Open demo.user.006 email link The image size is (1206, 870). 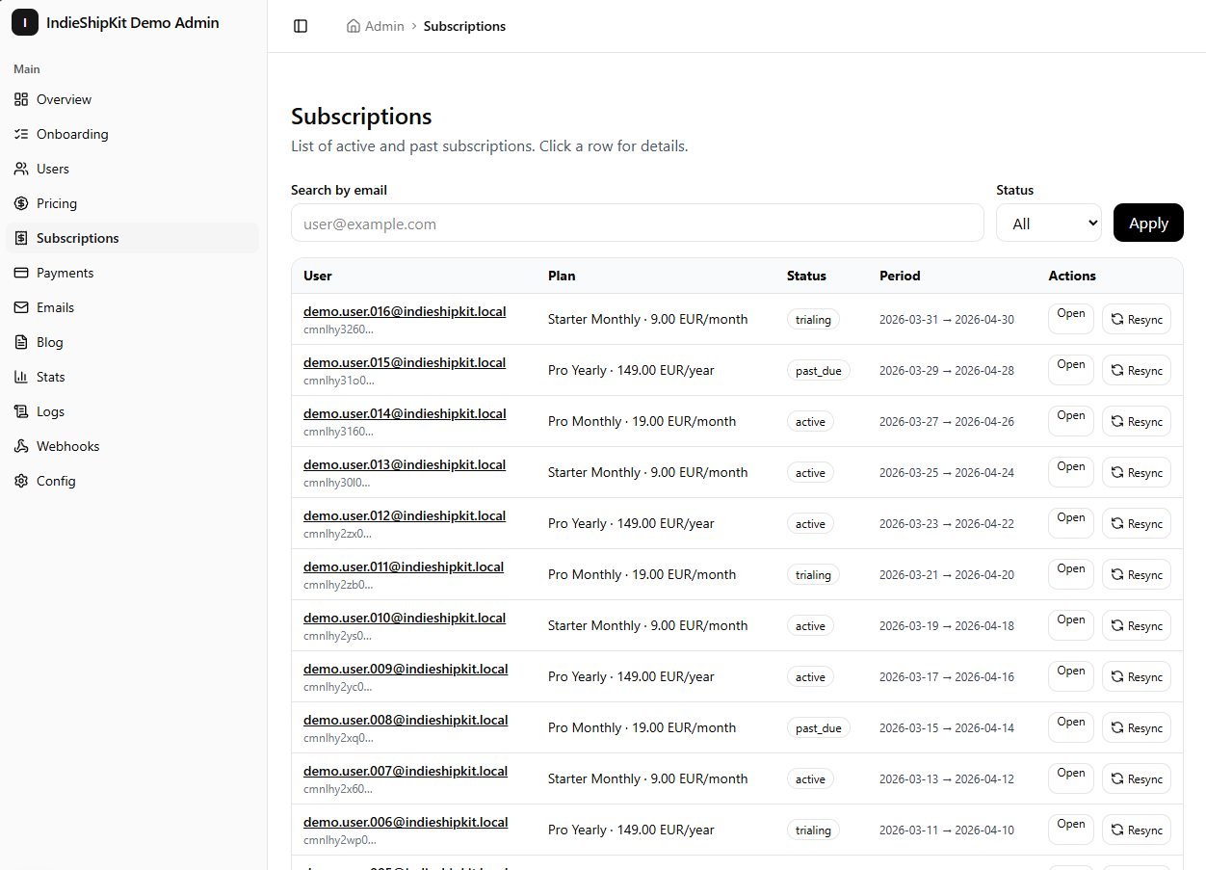[x=406, y=822]
